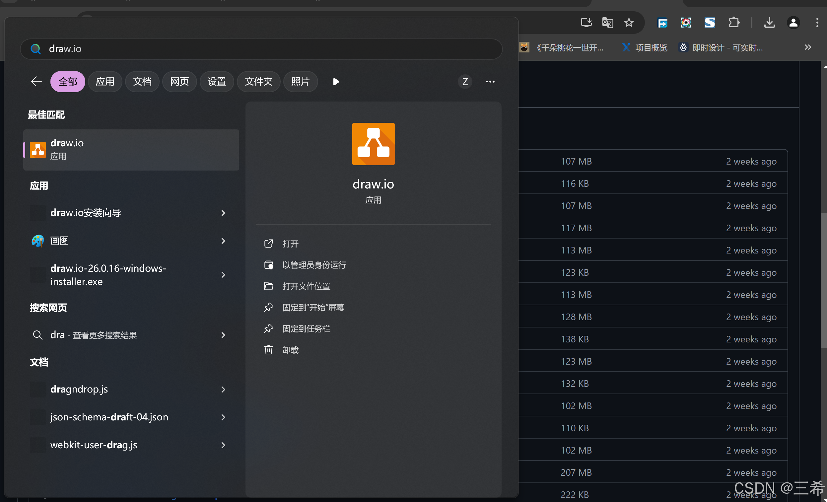Click the Chrome profile avatar
Screen dimensions: 827x502
(793, 23)
